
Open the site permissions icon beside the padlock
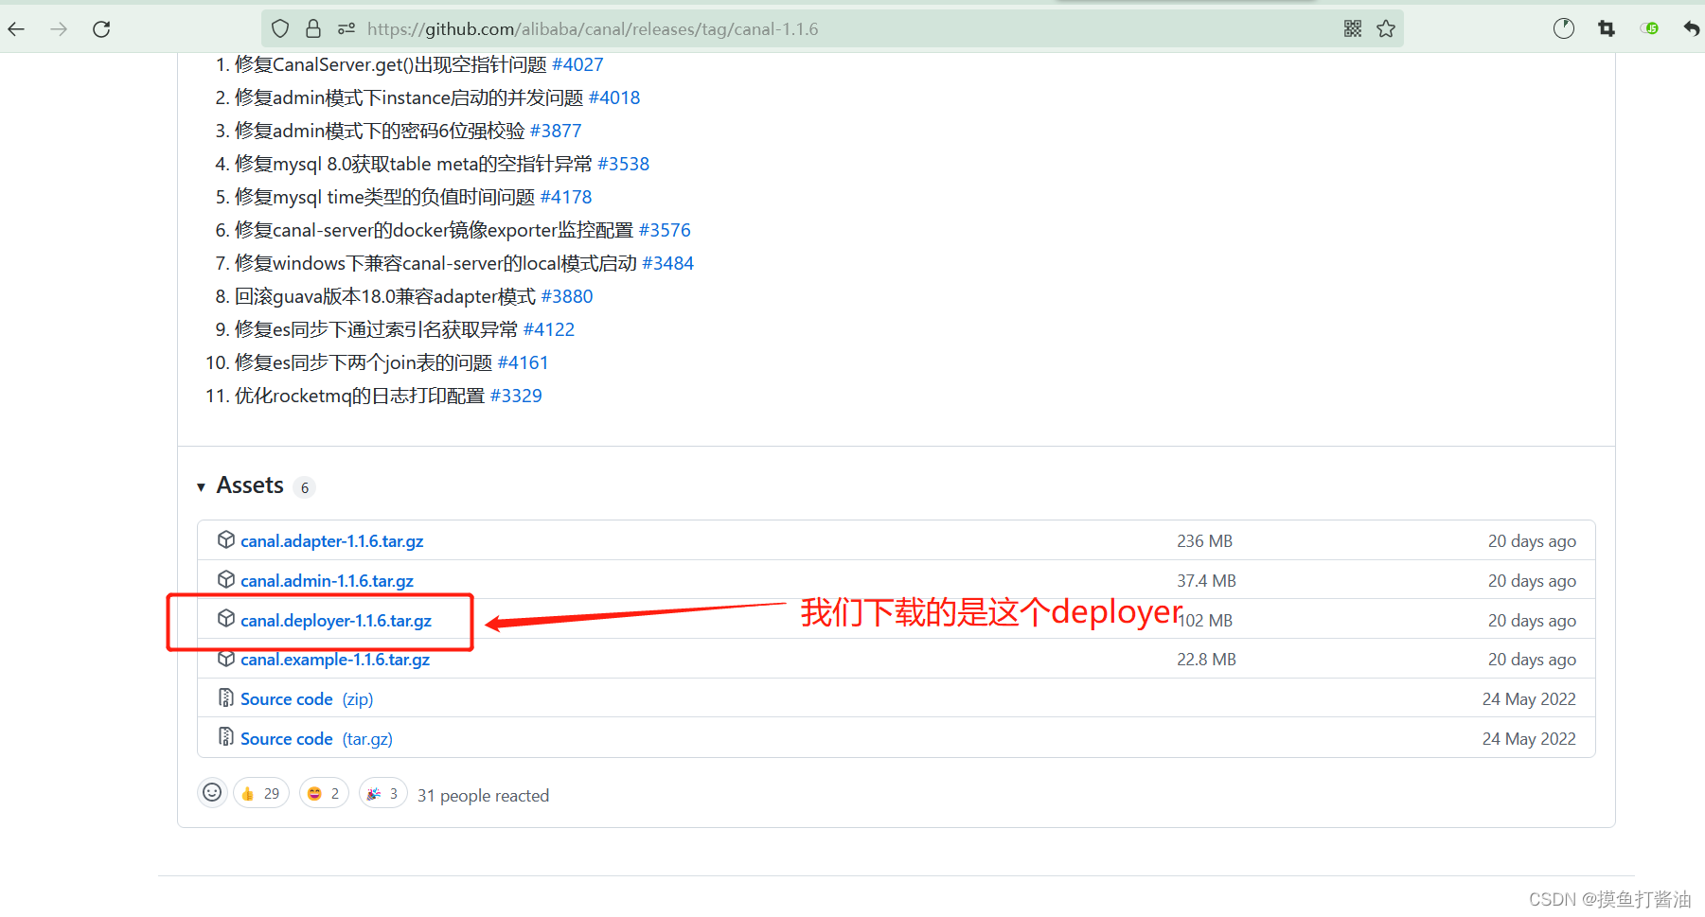click(x=346, y=29)
